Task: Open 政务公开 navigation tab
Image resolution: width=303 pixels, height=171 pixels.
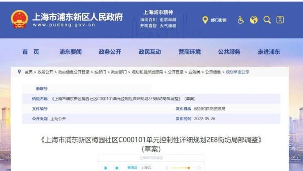Action: point(110,52)
